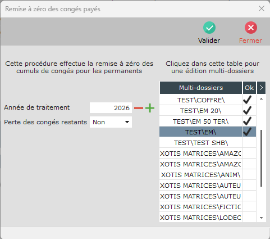Open the Perte des congés restants dropdown
This screenshot has height=239, width=270.
tap(111, 122)
